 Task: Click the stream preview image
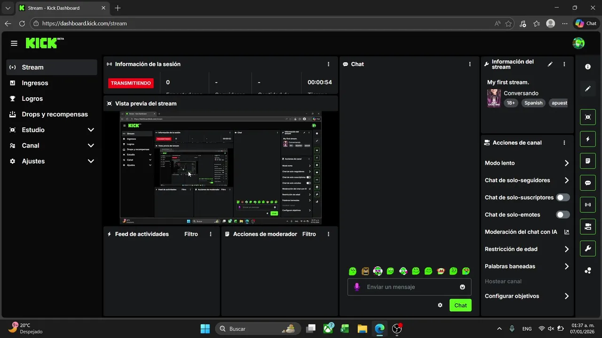click(221, 168)
